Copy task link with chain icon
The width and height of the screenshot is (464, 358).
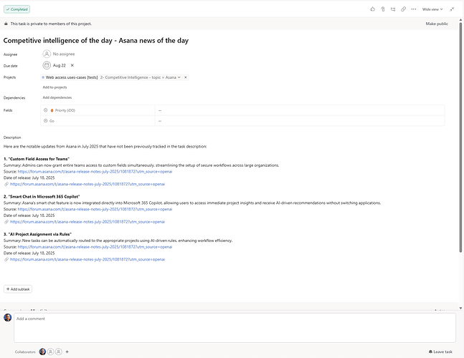403,9
